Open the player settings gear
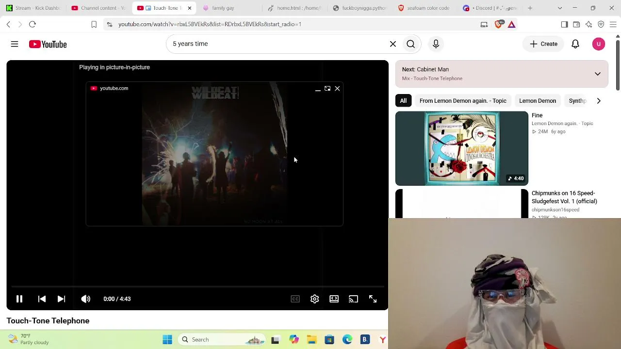621x349 pixels. (x=314, y=299)
